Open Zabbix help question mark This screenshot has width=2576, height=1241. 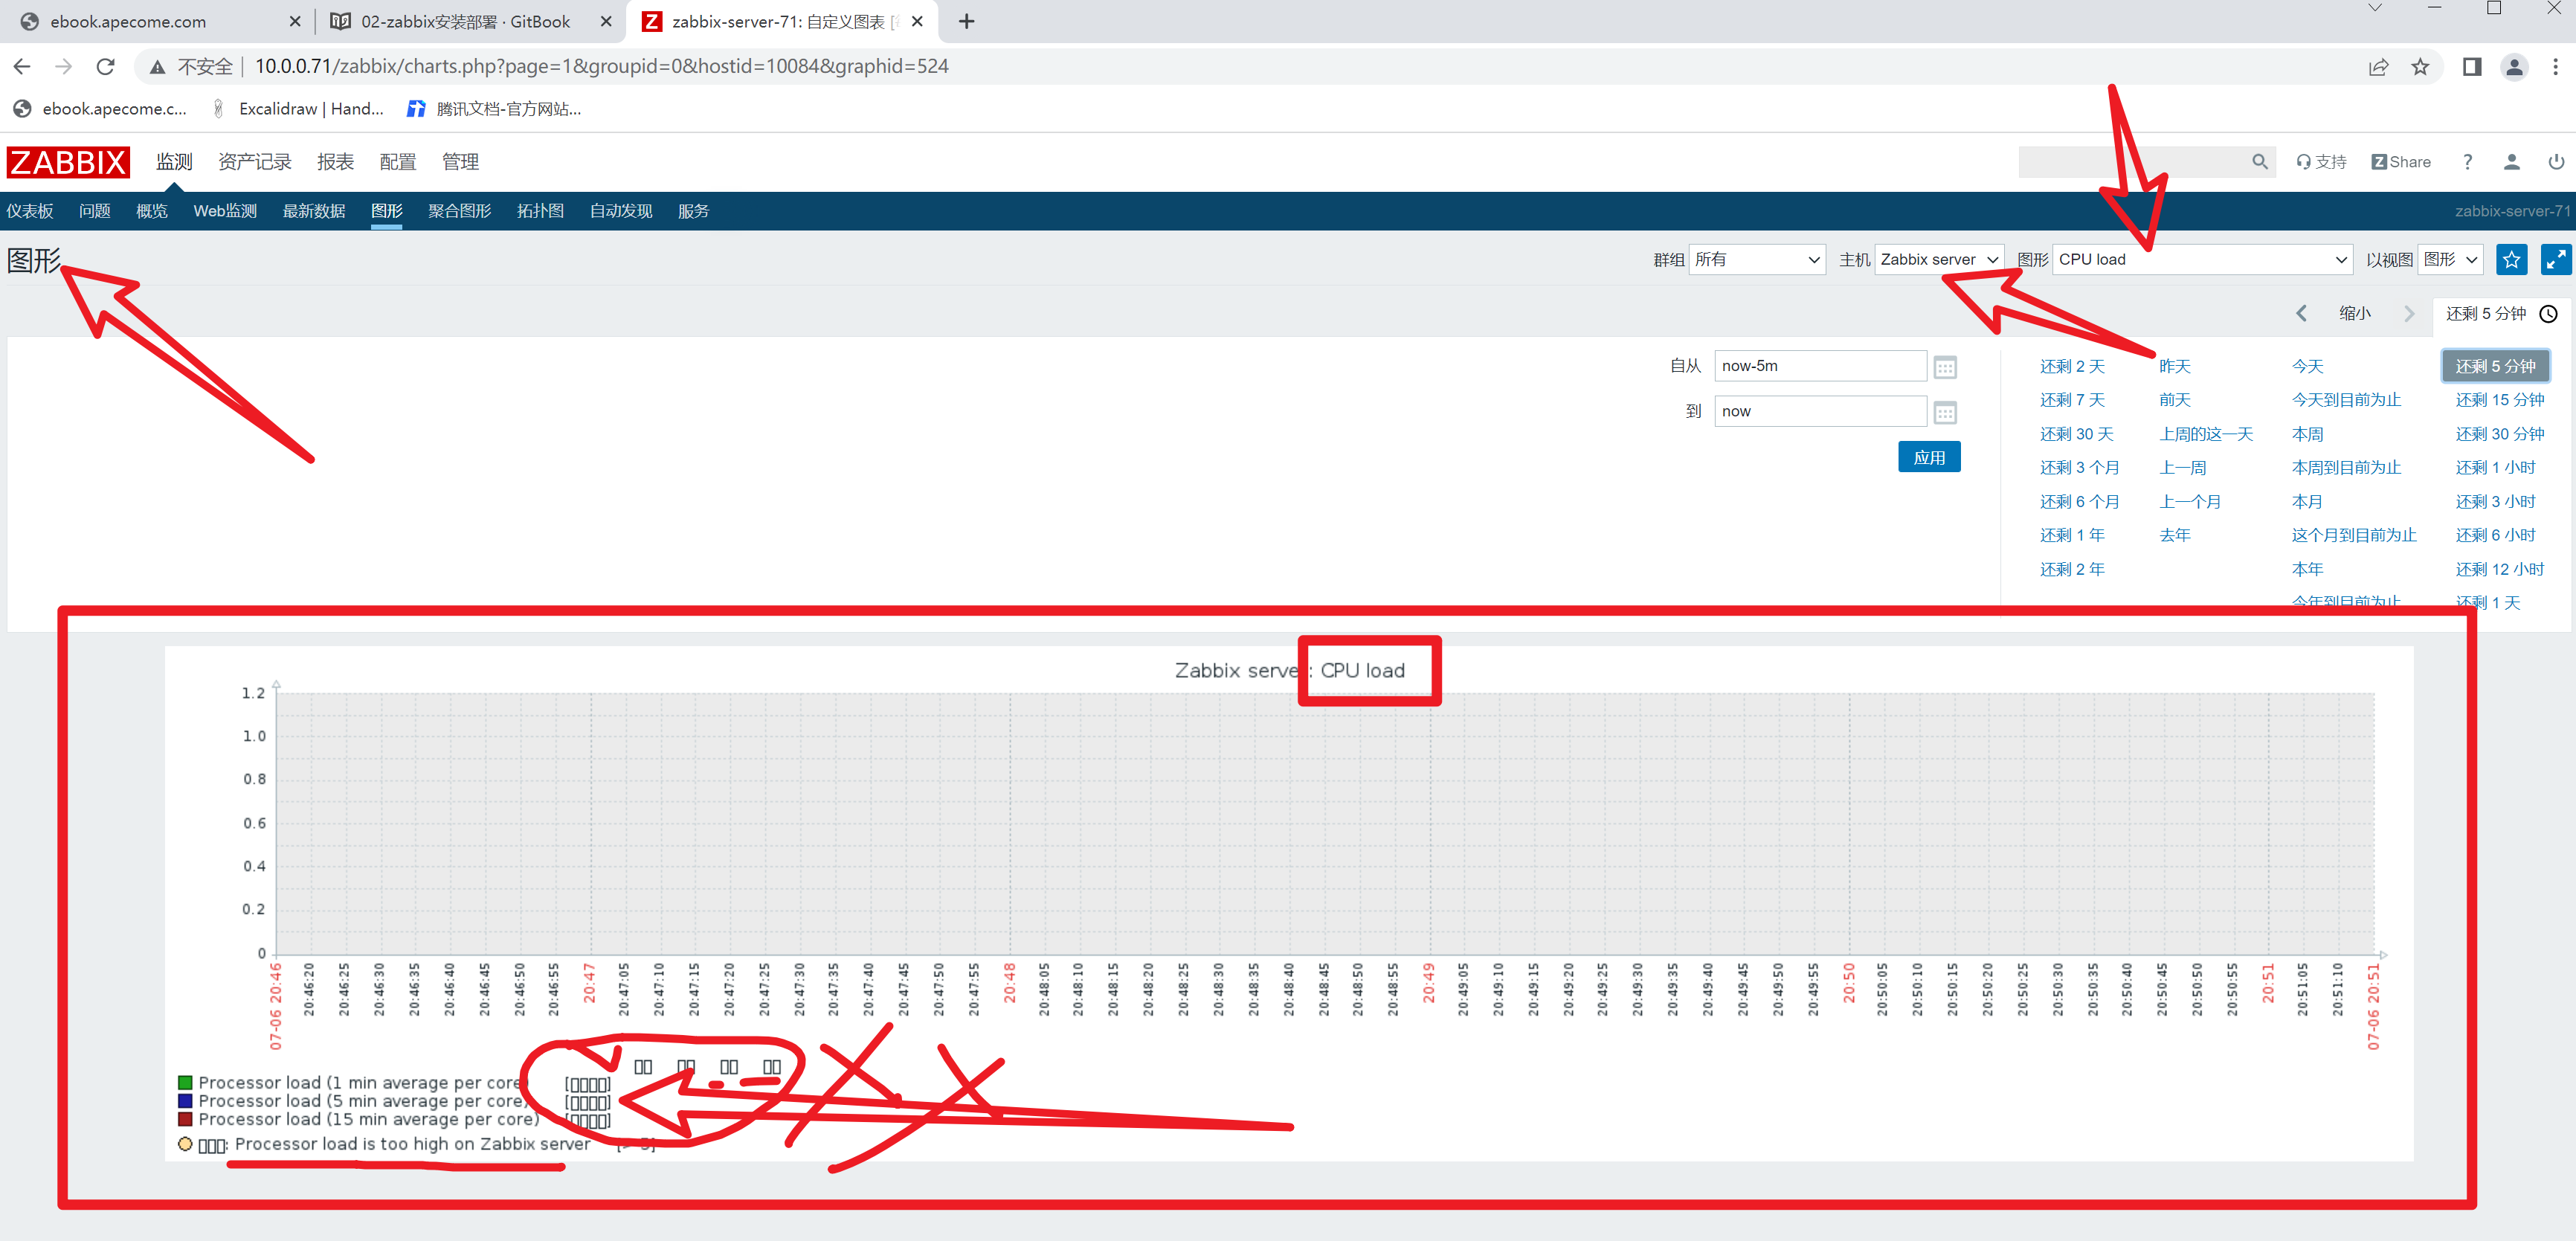pos(2467,162)
